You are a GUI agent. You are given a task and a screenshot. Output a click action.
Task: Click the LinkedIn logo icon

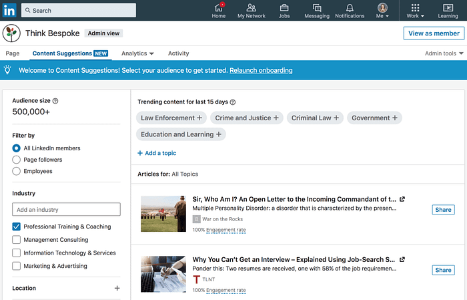[x=9, y=11]
